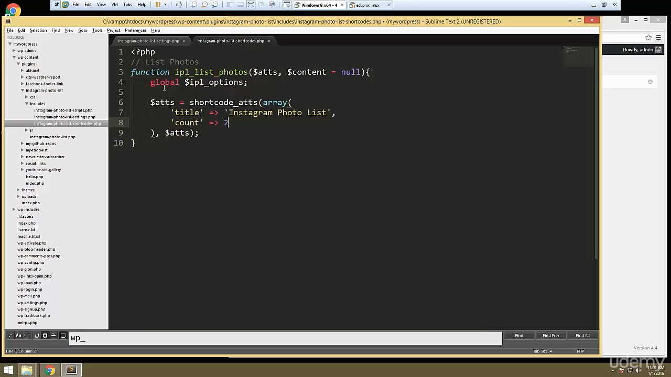Image resolution: width=671 pixels, height=377 pixels.
Task: Close the instagram-photo-list-settings.php tab
Action: coord(184,41)
